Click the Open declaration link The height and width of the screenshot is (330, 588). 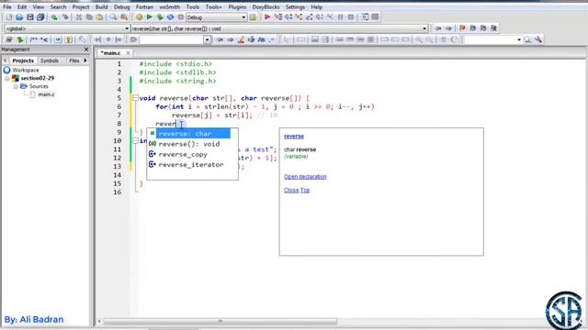click(305, 177)
